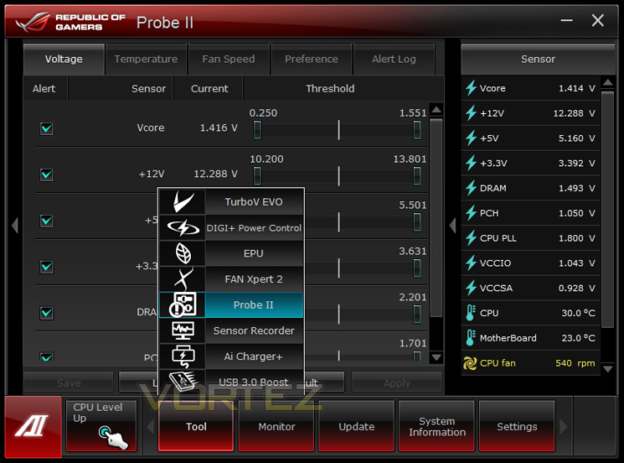Adjust the Vcore upper threshold slider handle
Viewport: 624px width, 463px height.
[416, 130]
